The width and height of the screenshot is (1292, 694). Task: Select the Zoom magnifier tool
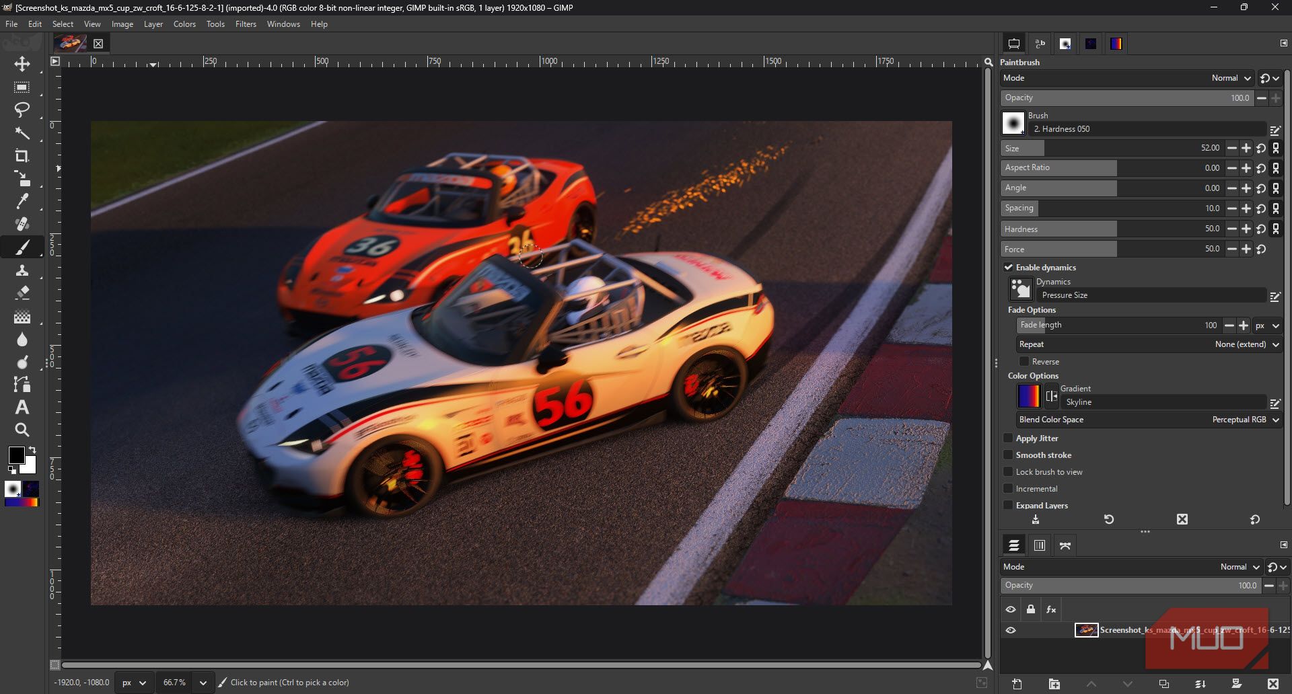coord(22,430)
